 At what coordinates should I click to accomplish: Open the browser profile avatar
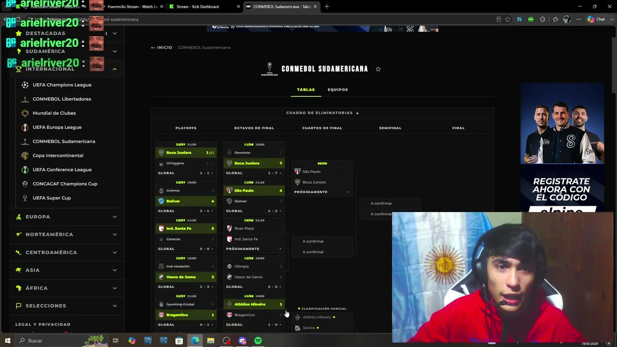coord(567,19)
